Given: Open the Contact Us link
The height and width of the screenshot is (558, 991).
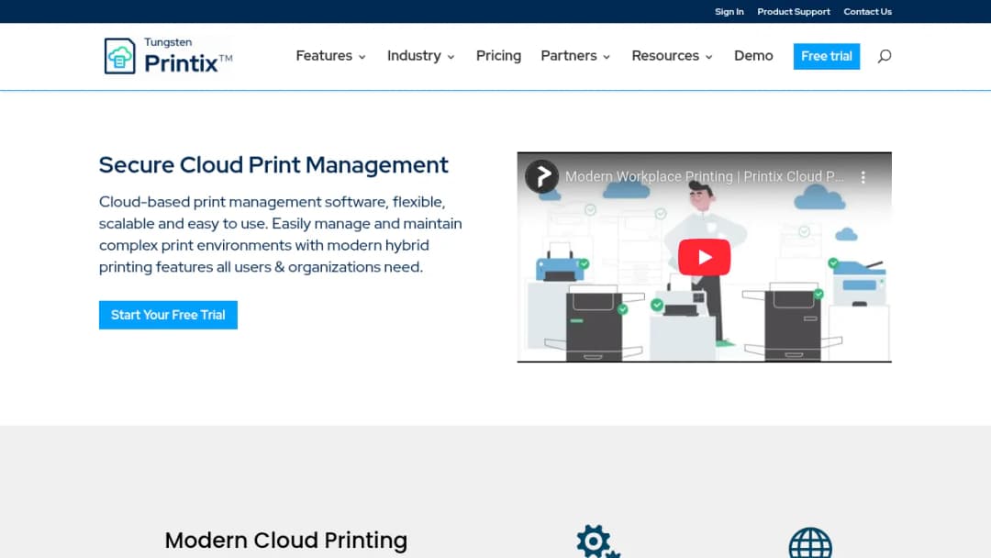Looking at the screenshot, I should tap(867, 11).
